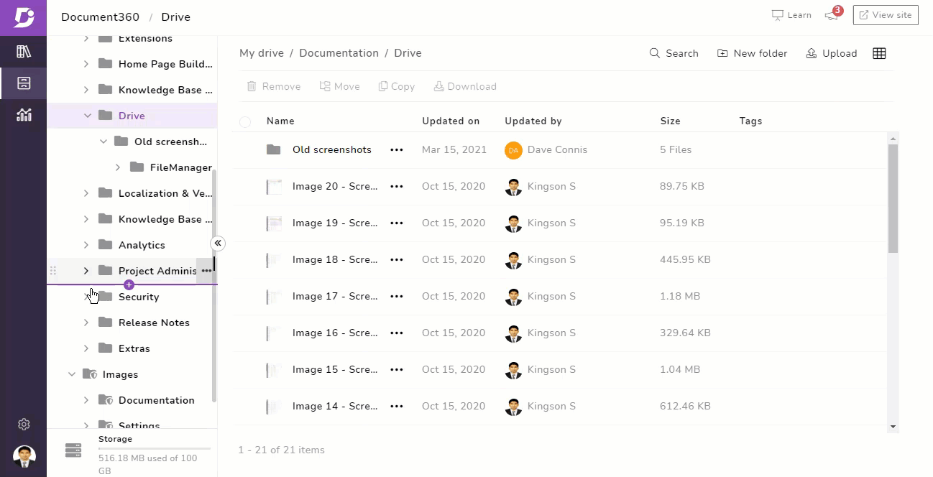This screenshot has width=933, height=477.
Task: Click the Image 20 thumbnail
Action: pos(274,187)
